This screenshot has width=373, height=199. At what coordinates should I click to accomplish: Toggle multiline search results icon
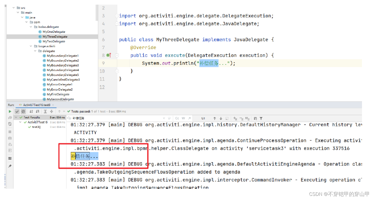255,118
